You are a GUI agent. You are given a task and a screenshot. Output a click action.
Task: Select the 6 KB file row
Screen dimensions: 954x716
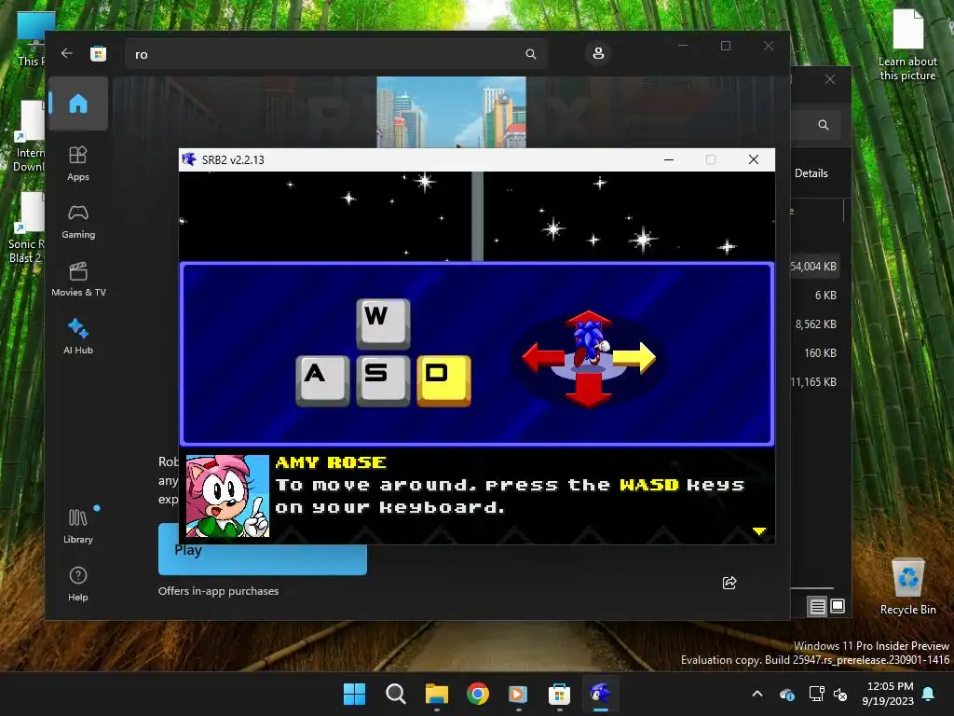pyautogui.click(x=814, y=296)
